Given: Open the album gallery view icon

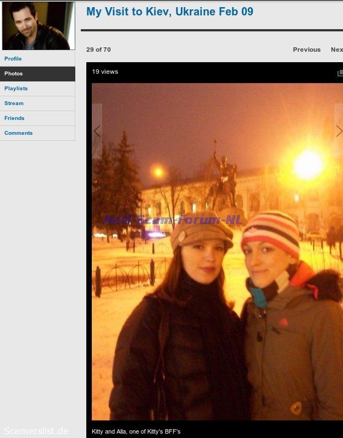Looking at the screenshot, I should pyautogui.click(x=340, y=73).
